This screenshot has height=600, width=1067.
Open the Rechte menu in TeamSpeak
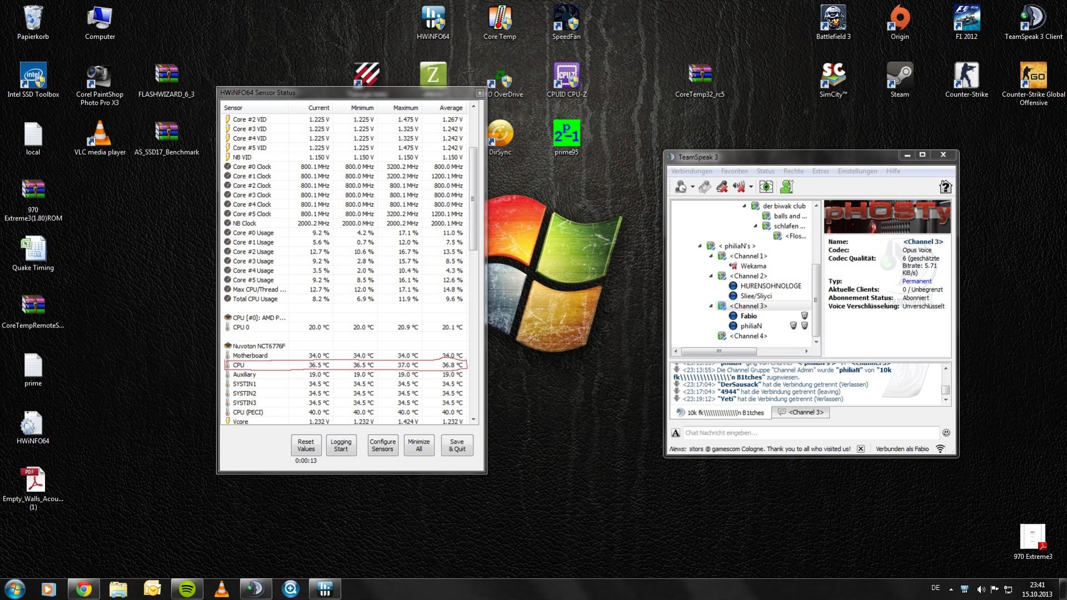tap(793, 171)
